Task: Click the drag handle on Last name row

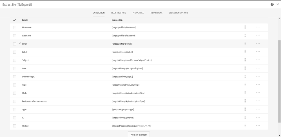Action: point(245,35)
